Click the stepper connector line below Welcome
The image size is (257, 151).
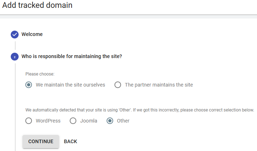15,46
